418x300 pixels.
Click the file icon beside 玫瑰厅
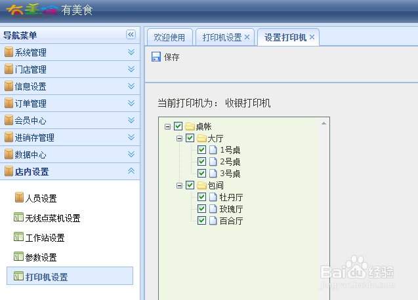coord(213,209)
